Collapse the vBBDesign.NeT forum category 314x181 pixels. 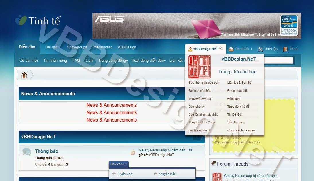(197, 137)
